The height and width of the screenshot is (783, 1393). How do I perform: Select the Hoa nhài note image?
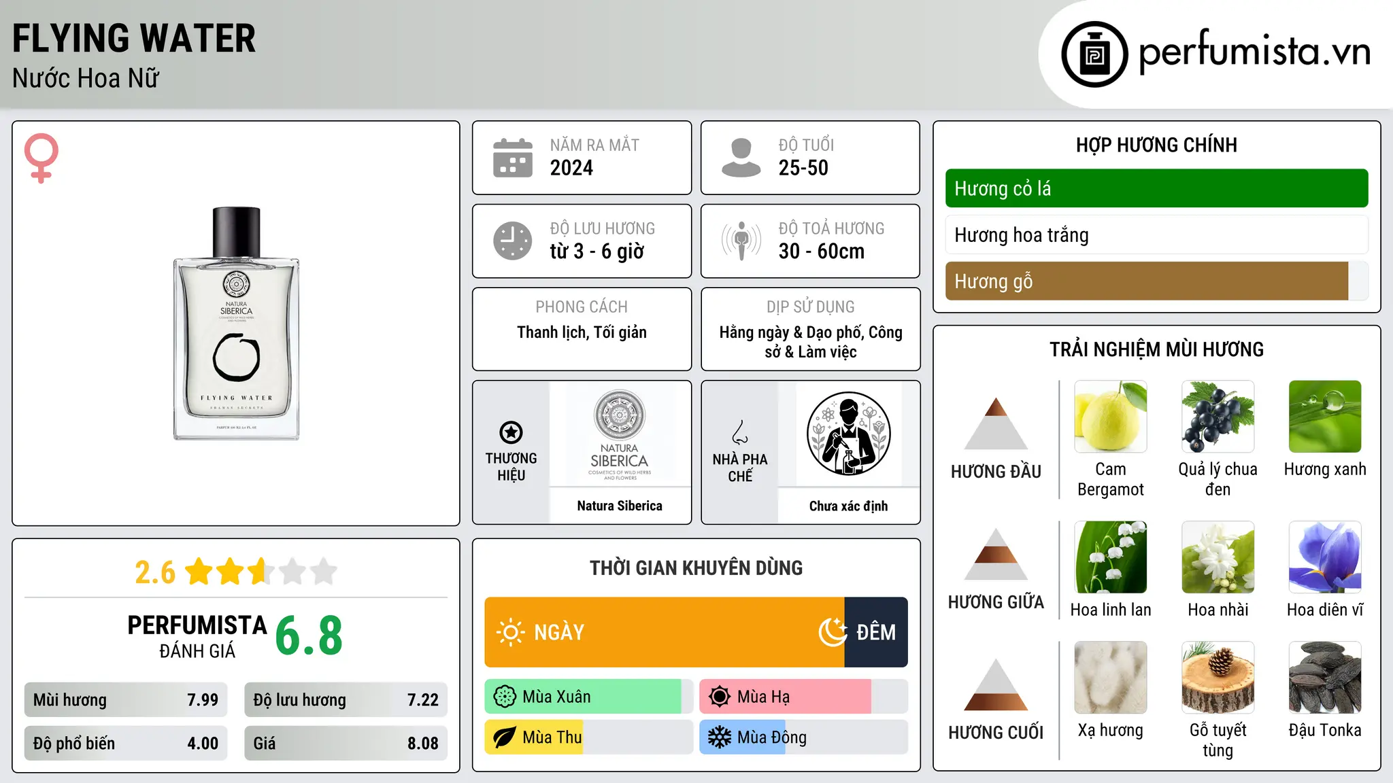pyautogui.click(x=1218, y=557)
